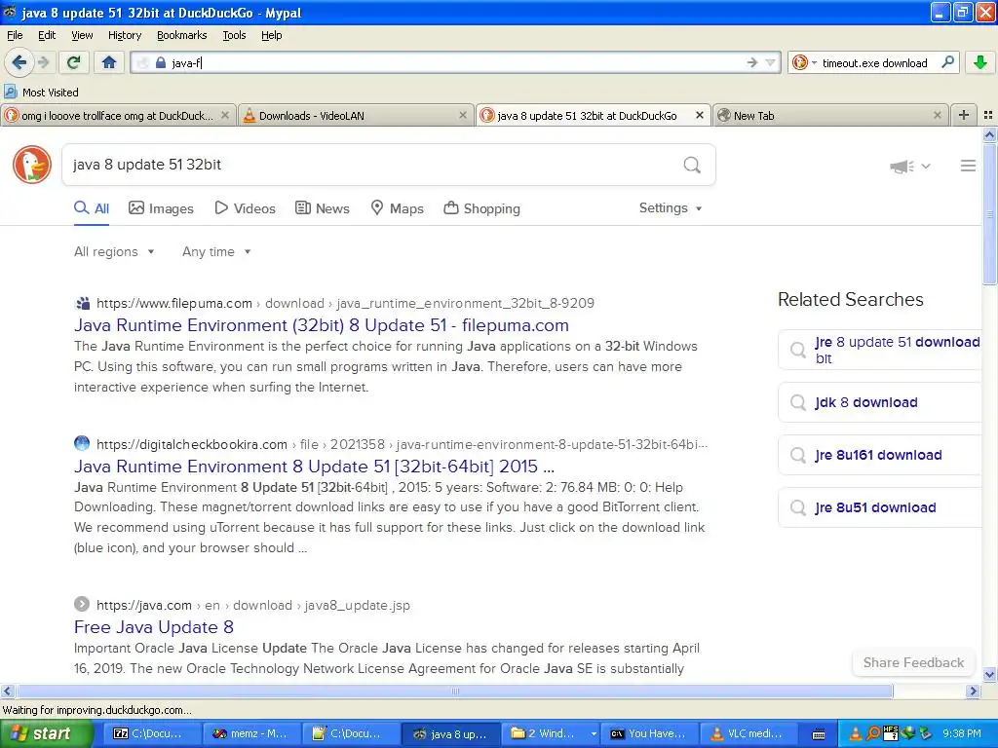Click the VLC cone system tray icon

click(855, 733)
